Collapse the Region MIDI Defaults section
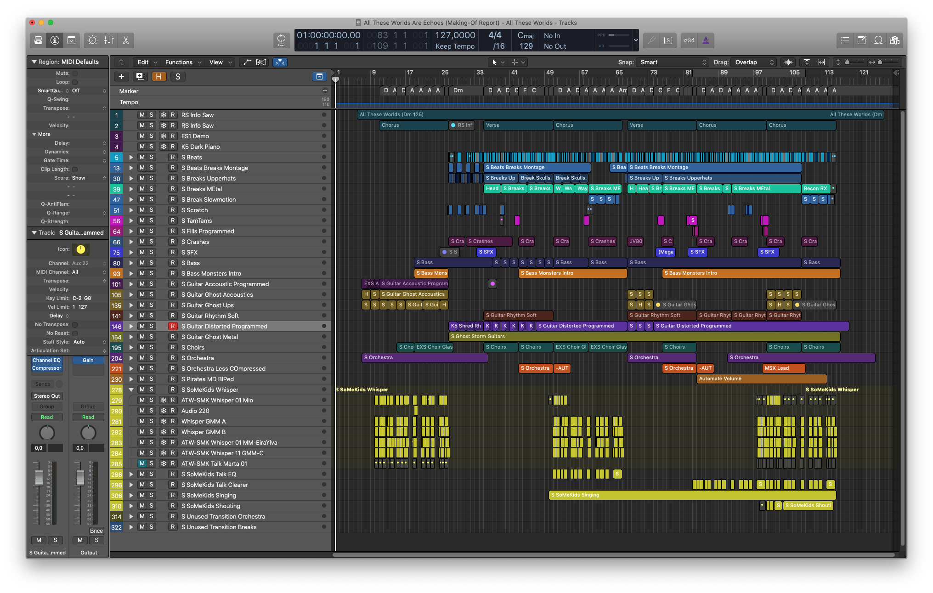 [34, 62]
